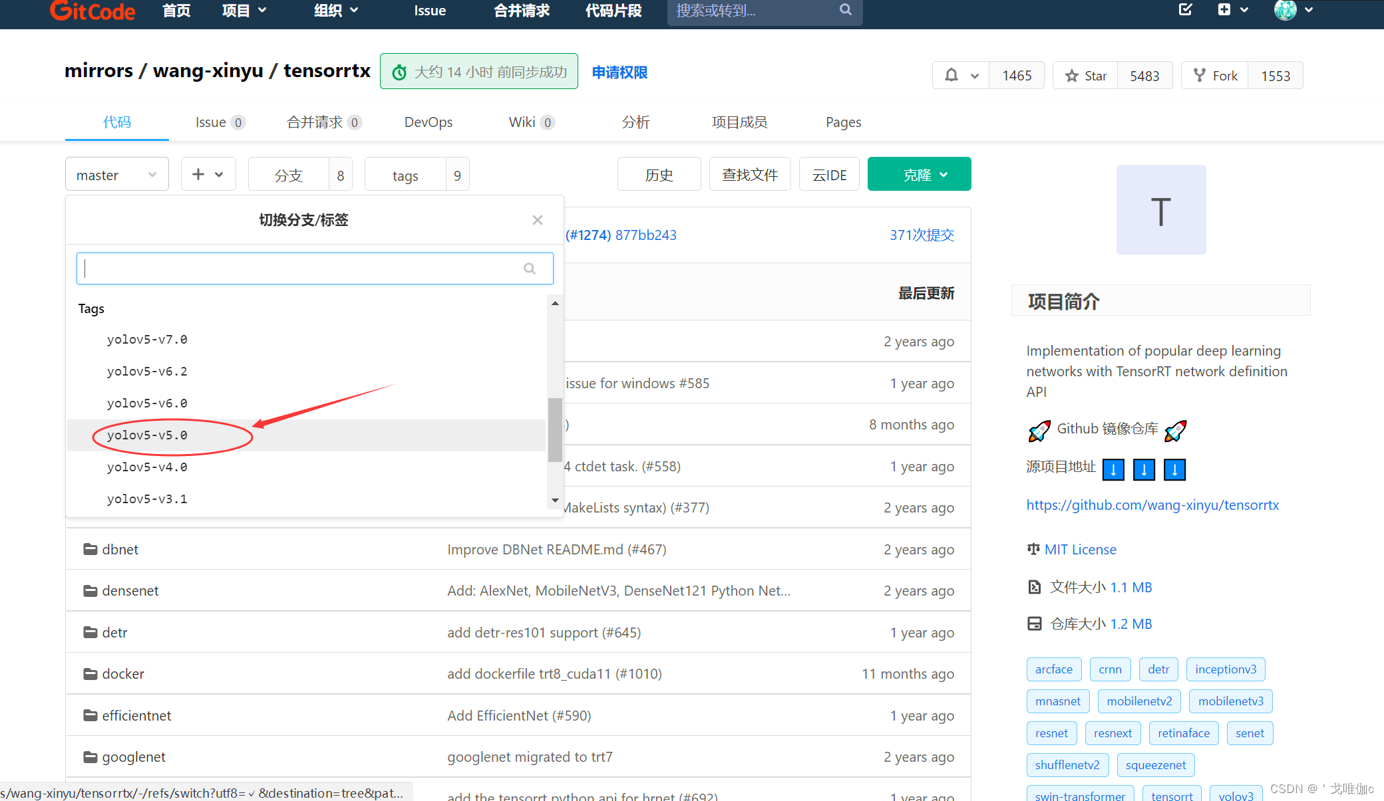Click the magnifier icon in branch search box

[x=530, y=269]
